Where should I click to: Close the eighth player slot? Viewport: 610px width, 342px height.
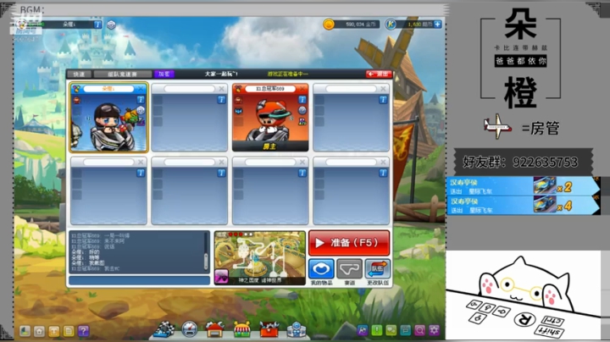tap(383, 162)
